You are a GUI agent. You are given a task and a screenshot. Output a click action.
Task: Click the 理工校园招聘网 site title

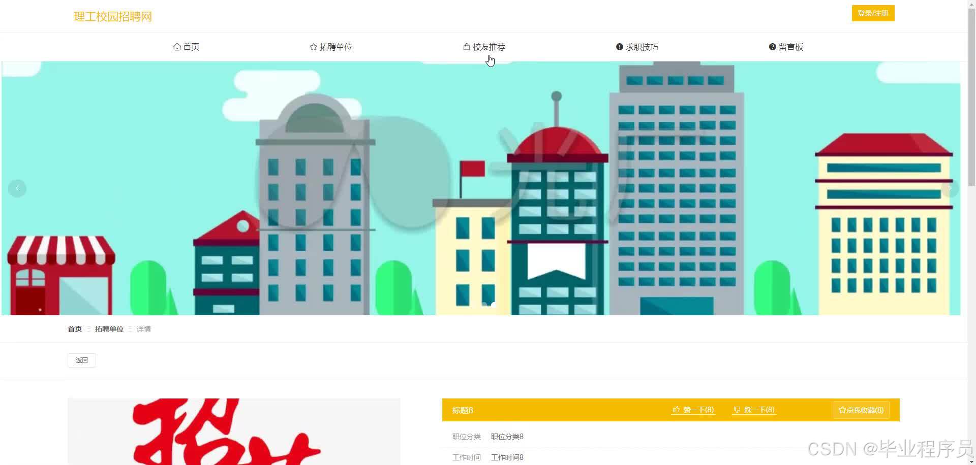click(113, 16)
